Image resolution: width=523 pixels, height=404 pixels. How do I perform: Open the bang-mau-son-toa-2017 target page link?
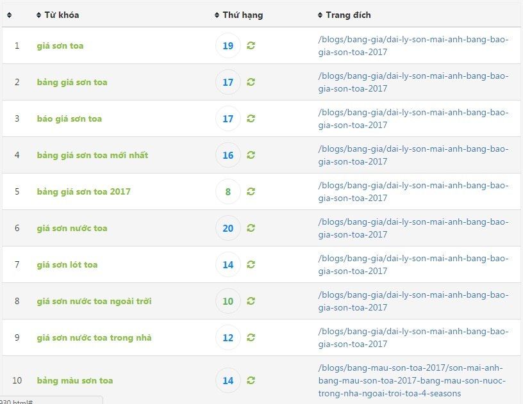(412, 380)
